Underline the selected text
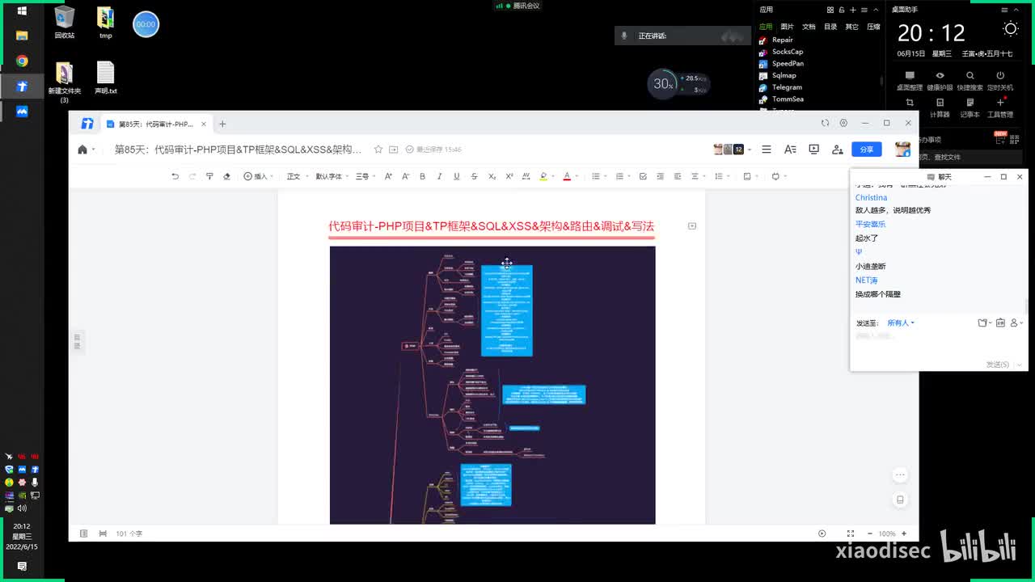The width and height of the screenshot is (1035, 582). coord(457,176)
